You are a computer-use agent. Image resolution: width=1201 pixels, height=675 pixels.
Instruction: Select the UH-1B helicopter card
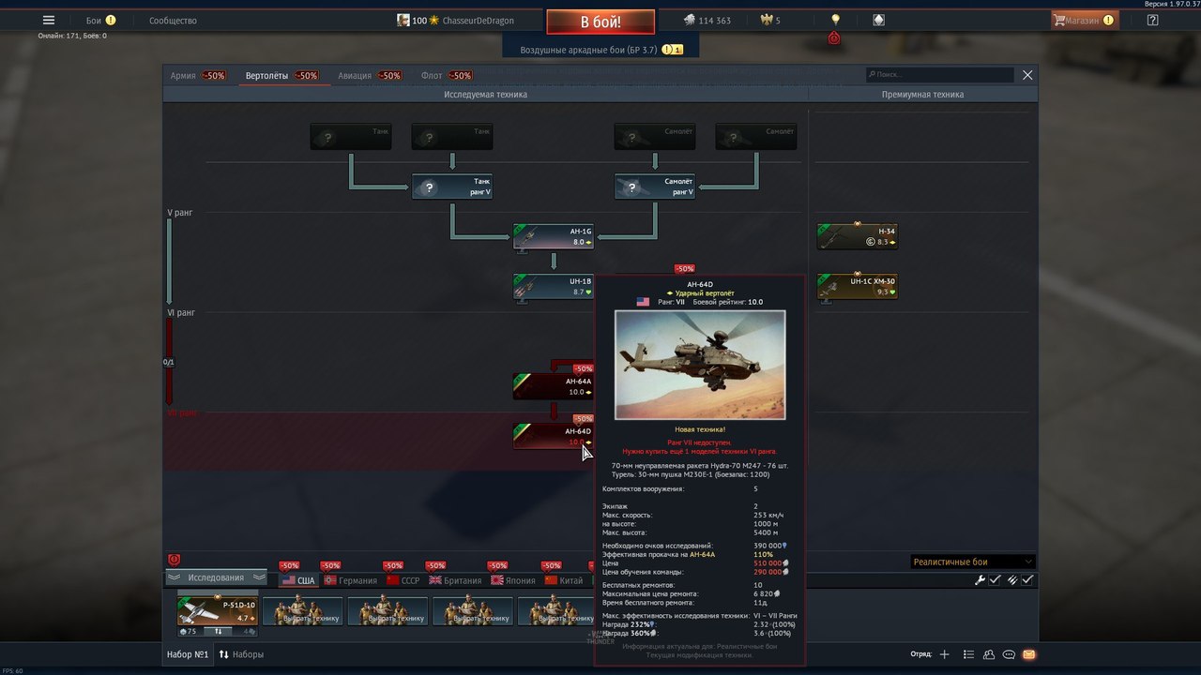click(554, 287)
